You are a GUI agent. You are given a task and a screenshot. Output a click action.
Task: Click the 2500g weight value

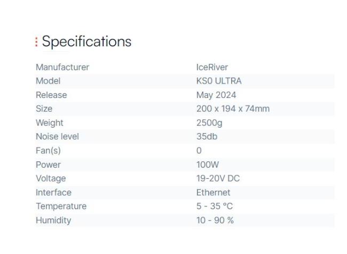pos(209,123)
